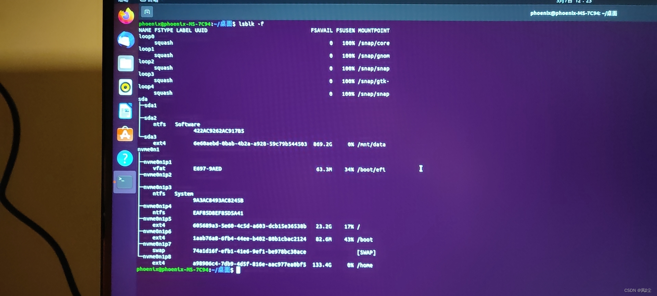Click the UUID starting with a98906c4
Screen dimensions: 657x296
[x=249, y=264]
